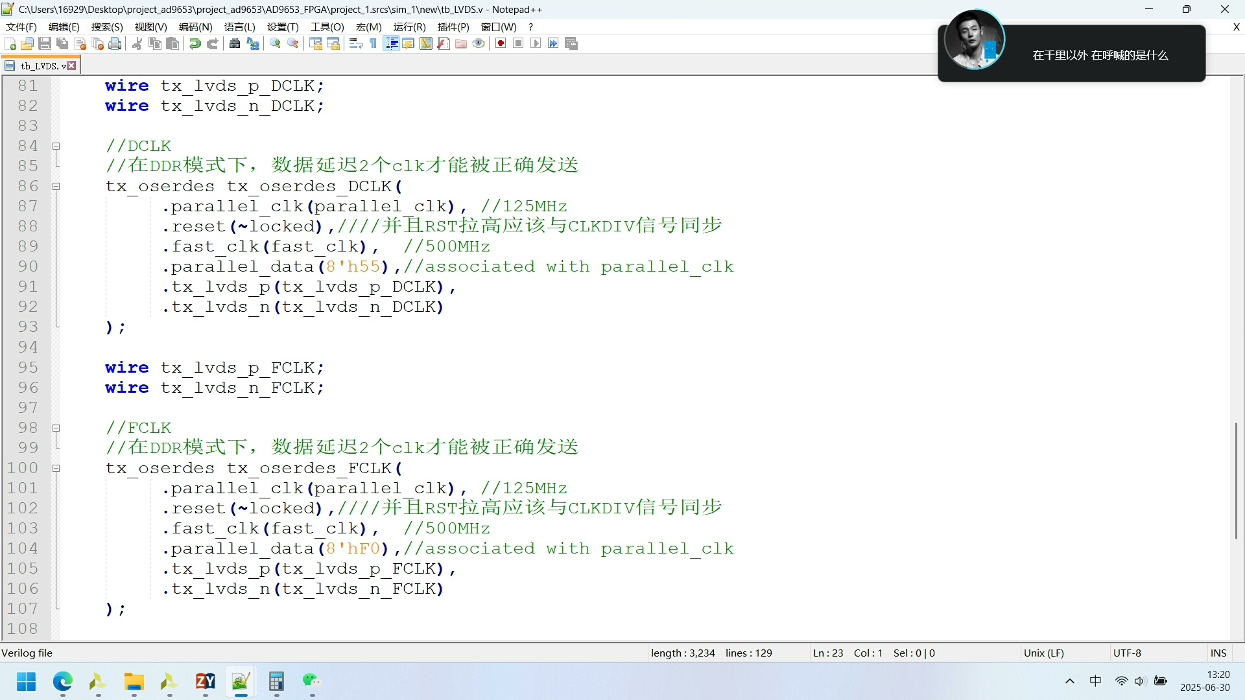Viewport: 1245px width, 700px height.
Task: Click the Undo arrow icon
Action: (x=195, y=43)
